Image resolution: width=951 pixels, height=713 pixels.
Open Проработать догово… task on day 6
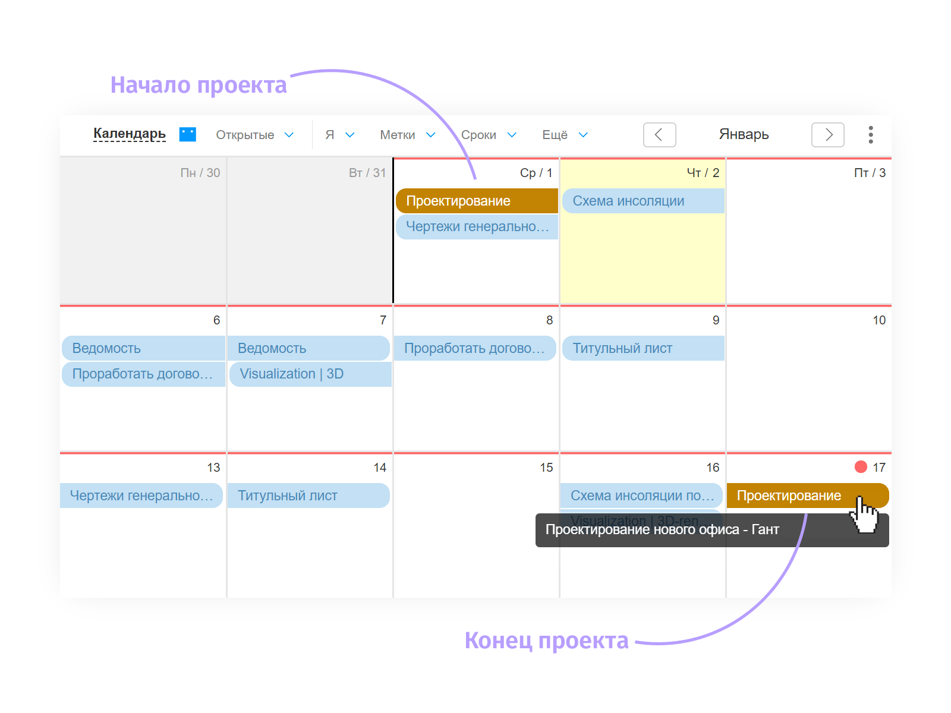[x=143, y=374]
